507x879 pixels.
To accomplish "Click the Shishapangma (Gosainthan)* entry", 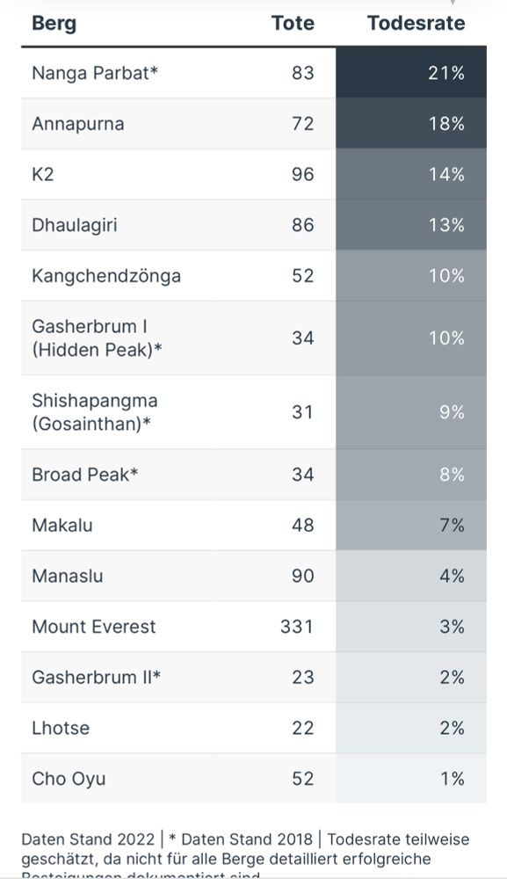I will (95, 412).
